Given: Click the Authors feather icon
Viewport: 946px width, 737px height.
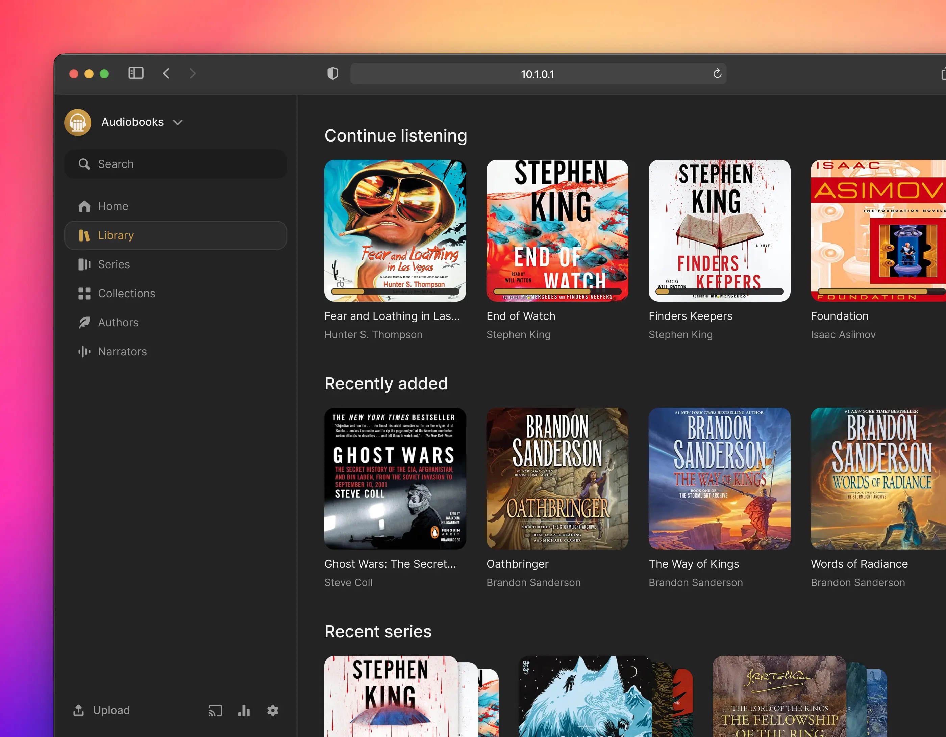Looking at the screenshot, I should pyautogui.click(x=84, y=322).
